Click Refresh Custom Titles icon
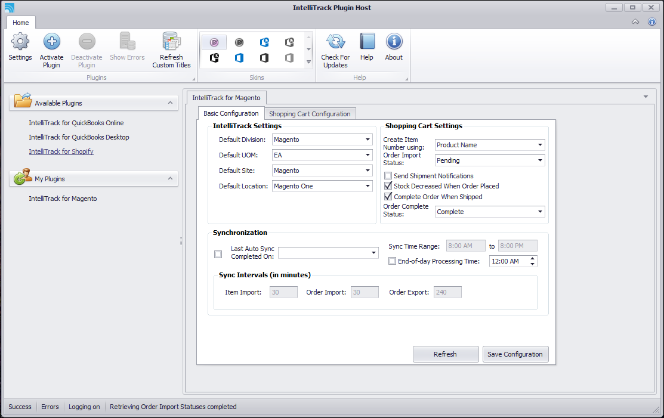The image size is (664, 418). 171,42
